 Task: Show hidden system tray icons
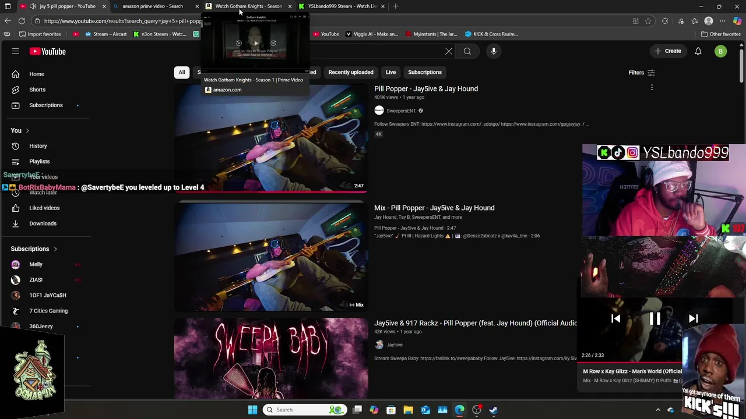tap(658, 410)
